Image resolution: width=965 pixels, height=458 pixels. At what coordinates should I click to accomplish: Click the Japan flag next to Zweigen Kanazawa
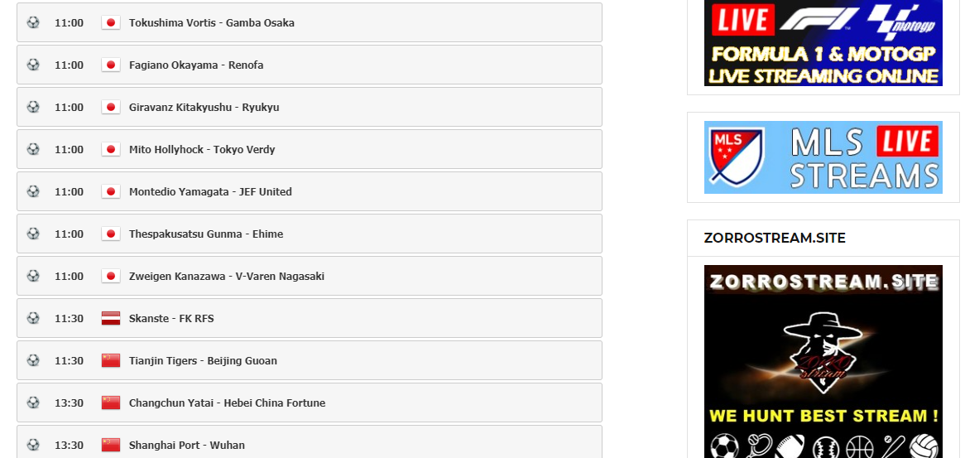[x=111, y=276]
